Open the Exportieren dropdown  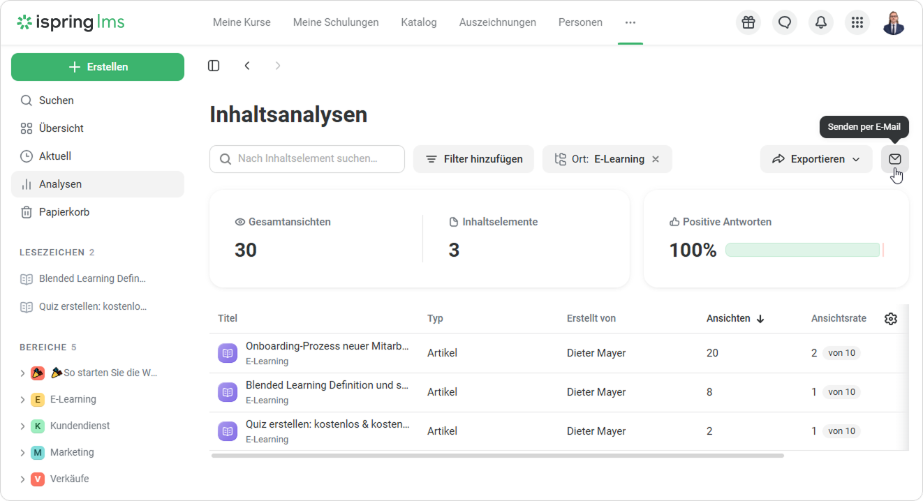point(816,159)
